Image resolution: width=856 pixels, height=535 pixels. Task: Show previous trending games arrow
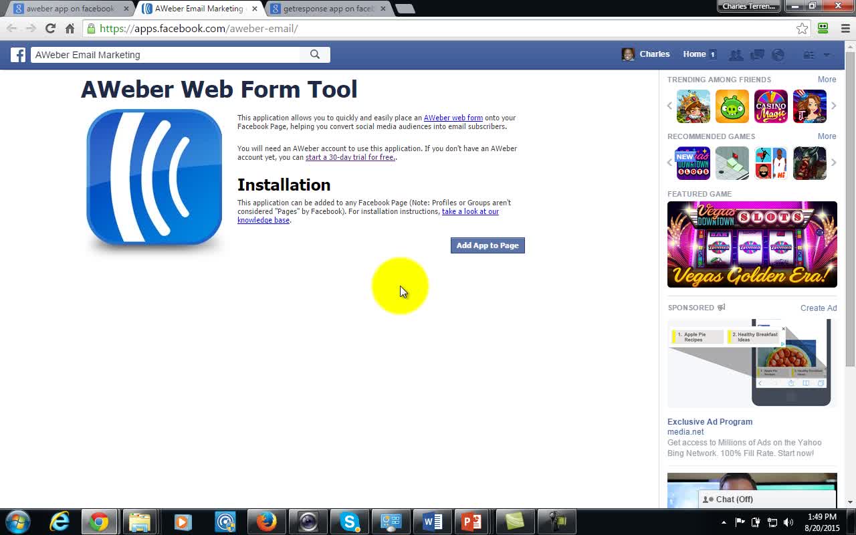coord(669,106)
